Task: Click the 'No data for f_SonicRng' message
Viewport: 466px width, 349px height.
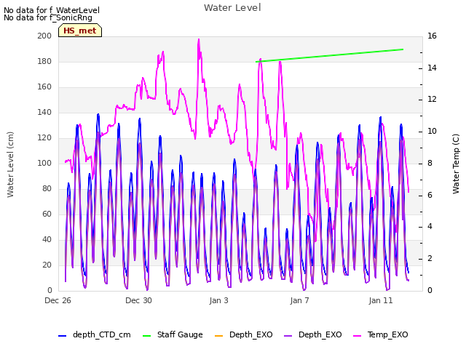Action: [48, 17]
